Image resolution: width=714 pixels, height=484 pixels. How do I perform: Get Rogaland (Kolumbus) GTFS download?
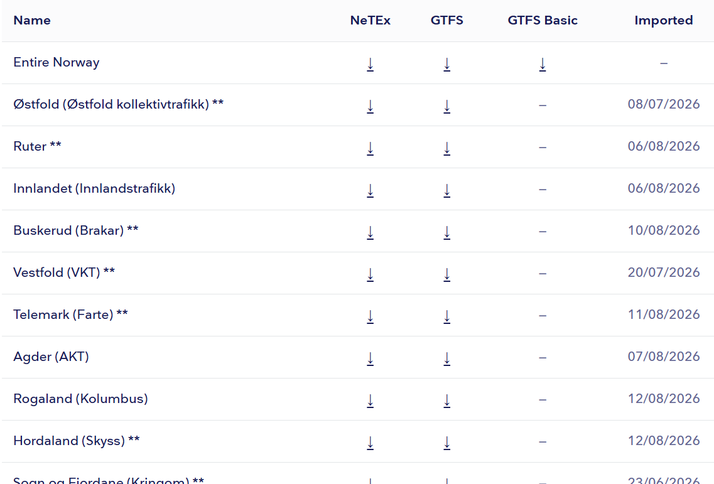446,401
